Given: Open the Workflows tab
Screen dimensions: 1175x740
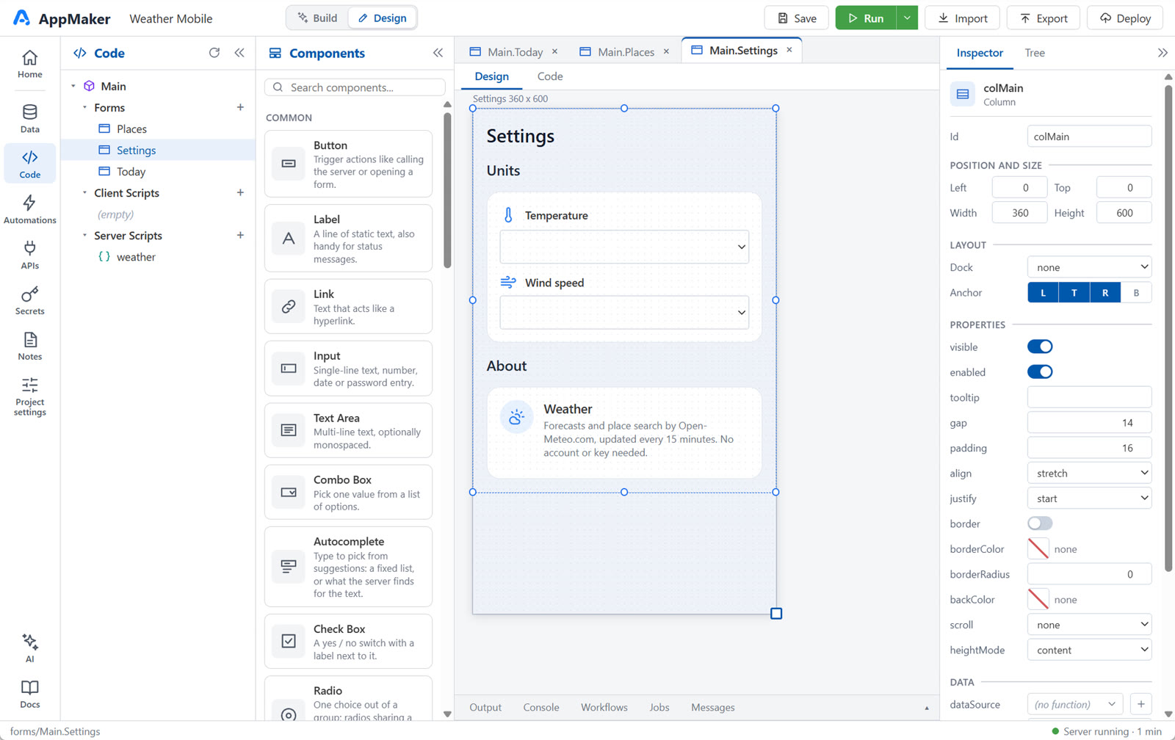Looking at the screenshot, I should (x=604, y=708).
